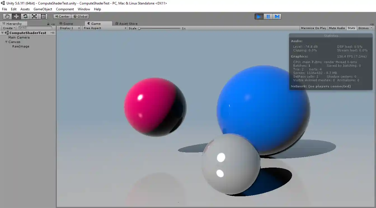Screen dimensions: 376x208
Task: Open the GameObject menu
Action: pos(43,9)
